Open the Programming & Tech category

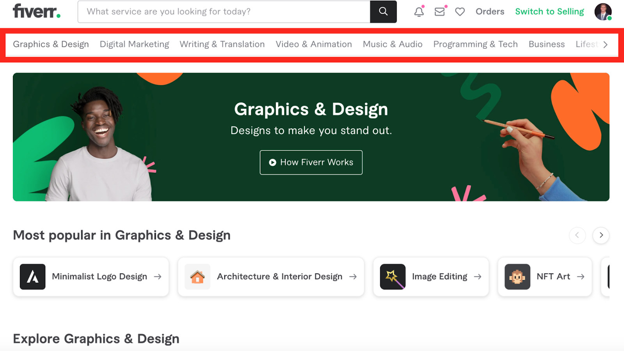[475, 44]
